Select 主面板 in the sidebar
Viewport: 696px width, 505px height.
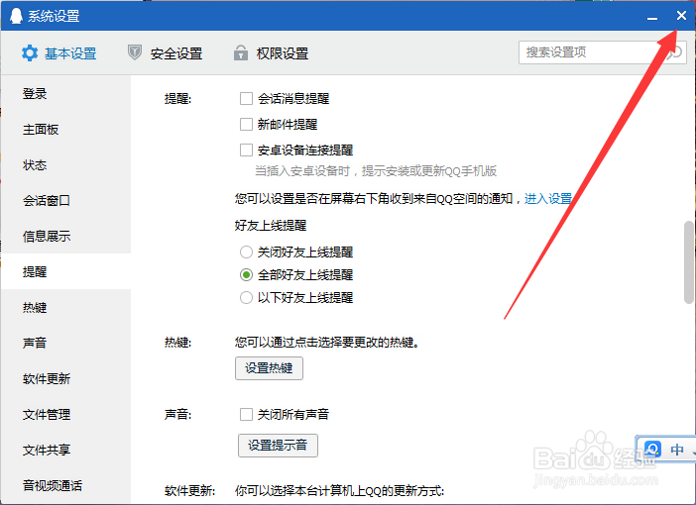(65, 129)
